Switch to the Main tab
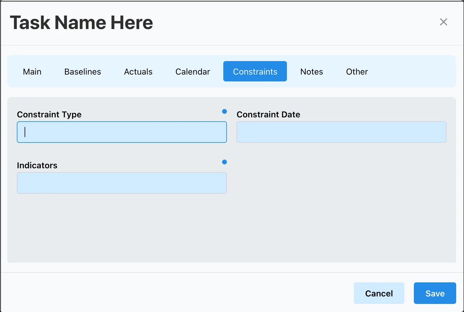The image size is (464, 312). [32, 72]
